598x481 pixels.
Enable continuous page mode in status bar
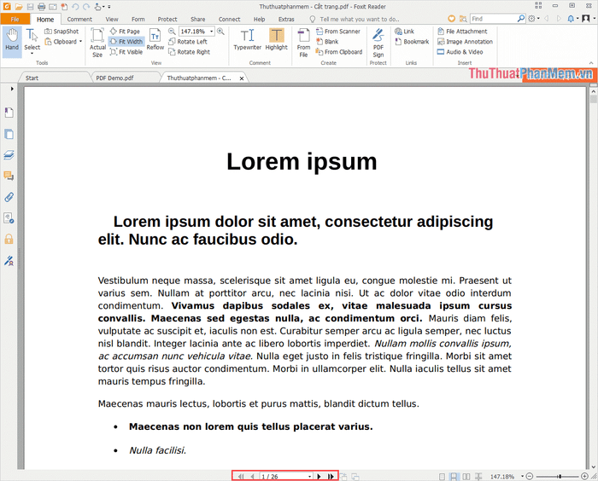click(x=454, y=477)
